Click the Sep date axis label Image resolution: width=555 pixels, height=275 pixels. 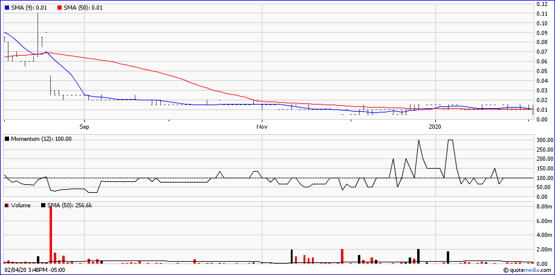click(85, 127)
